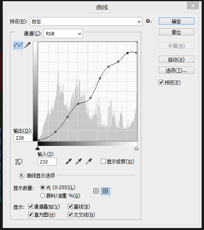Close the Curves dialog
The width and height of the screenshot is (204, 230).
[x=193, y=6]
